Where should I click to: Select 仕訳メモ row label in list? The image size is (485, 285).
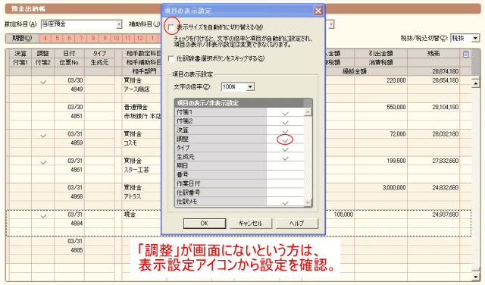coord(221,202)
